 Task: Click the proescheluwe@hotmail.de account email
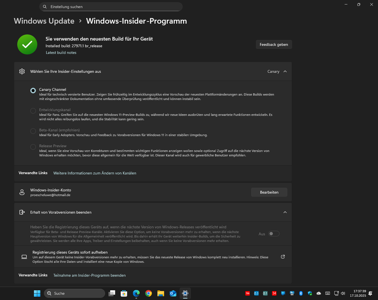[x=50, y=195]
